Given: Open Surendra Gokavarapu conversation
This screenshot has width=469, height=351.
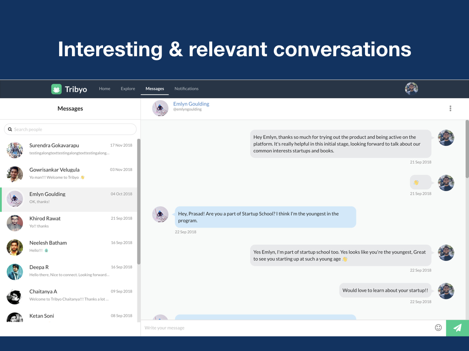Looking at the screenshot, I should coord(69,151).
